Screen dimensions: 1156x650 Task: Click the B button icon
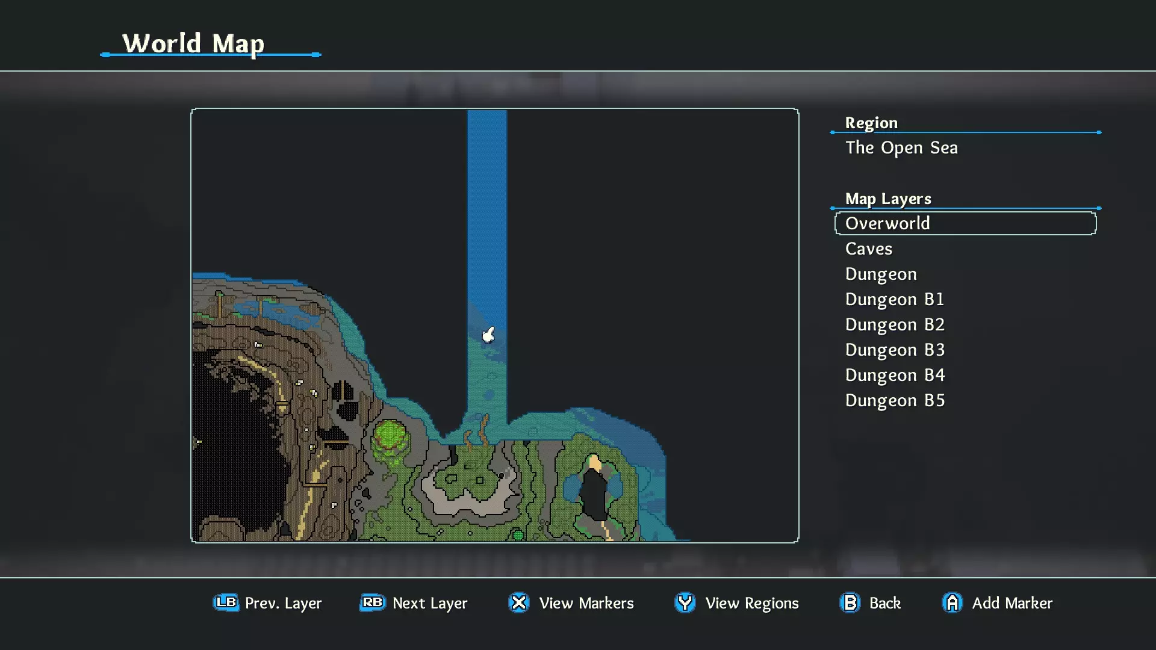tap(850, 602)
